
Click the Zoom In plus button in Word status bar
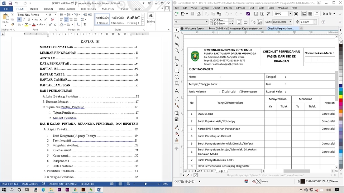[x=159, y=184]
